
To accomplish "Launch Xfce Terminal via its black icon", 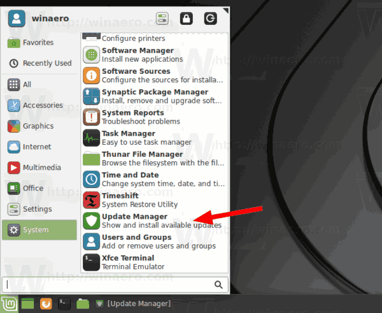I will pos(91,262).
